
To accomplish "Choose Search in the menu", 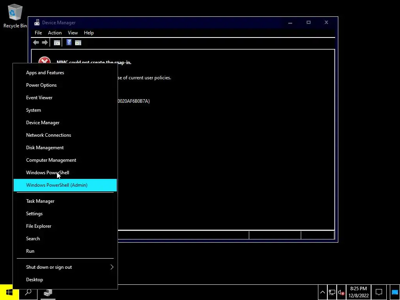I will click(65, 239).
